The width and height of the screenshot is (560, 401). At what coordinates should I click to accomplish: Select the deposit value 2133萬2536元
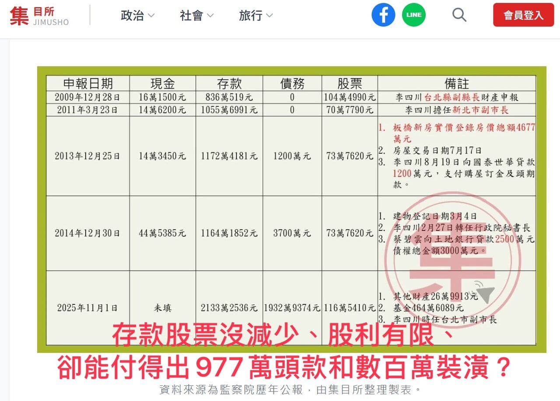tap(229, 308)
